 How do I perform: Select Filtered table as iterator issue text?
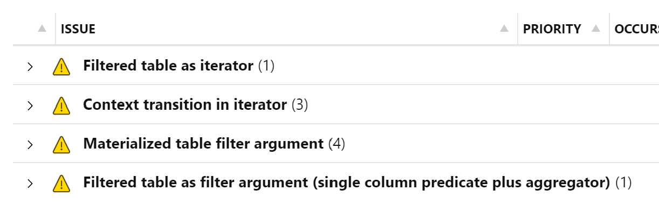pos(168,66)
